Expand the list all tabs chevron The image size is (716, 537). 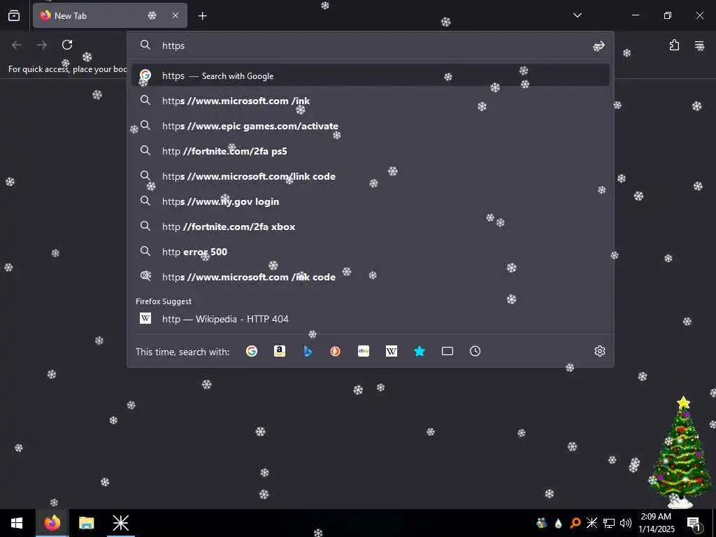577,15
